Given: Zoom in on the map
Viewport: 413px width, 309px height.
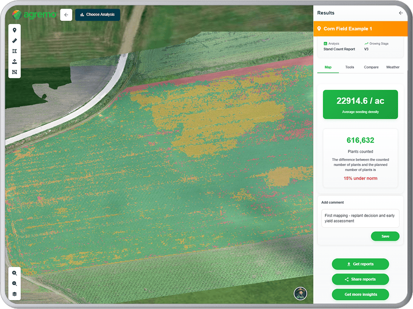Looking at the screenshot, I should click(x=15, y=273).
